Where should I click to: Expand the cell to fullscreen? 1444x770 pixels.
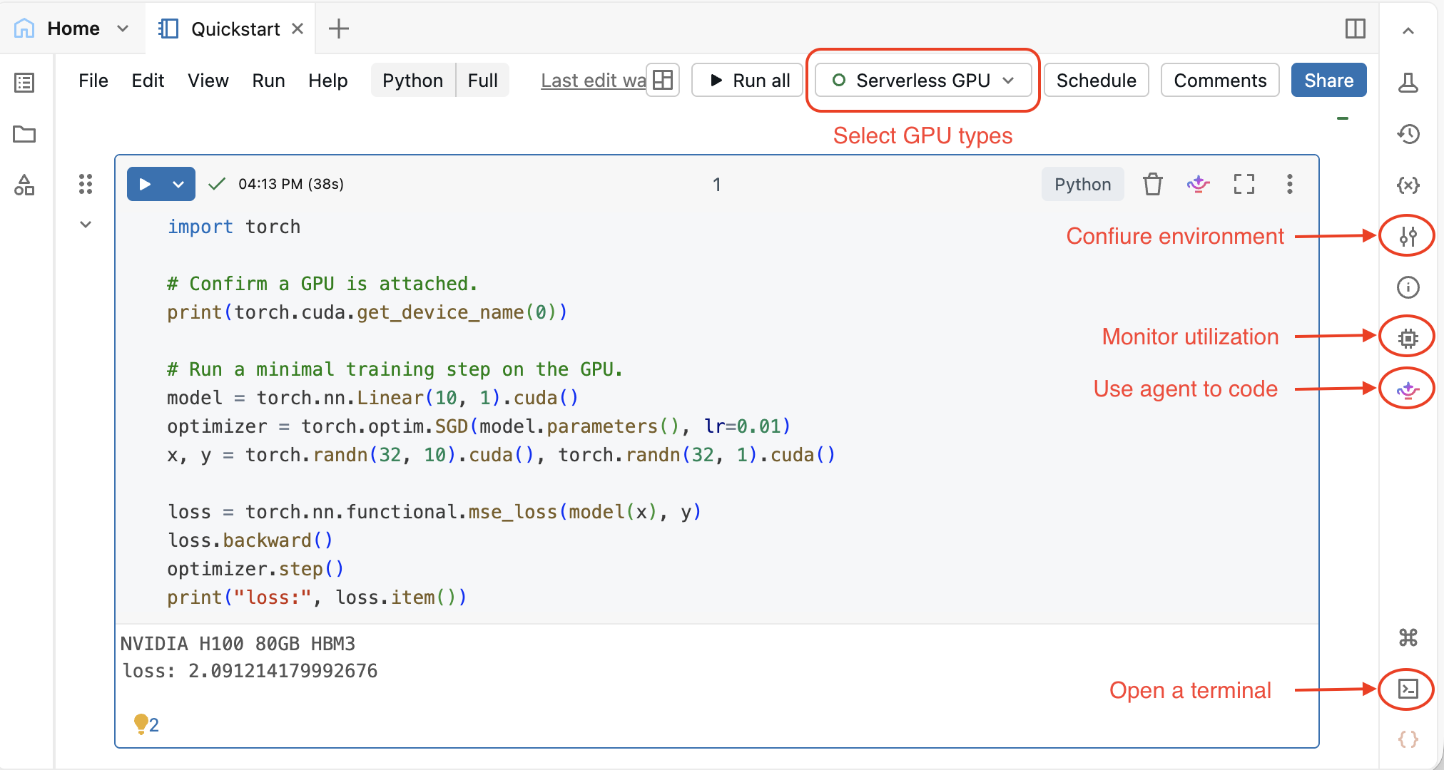[1244, 184]
